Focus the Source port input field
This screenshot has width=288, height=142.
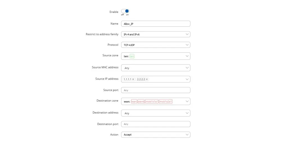point(156,90)
